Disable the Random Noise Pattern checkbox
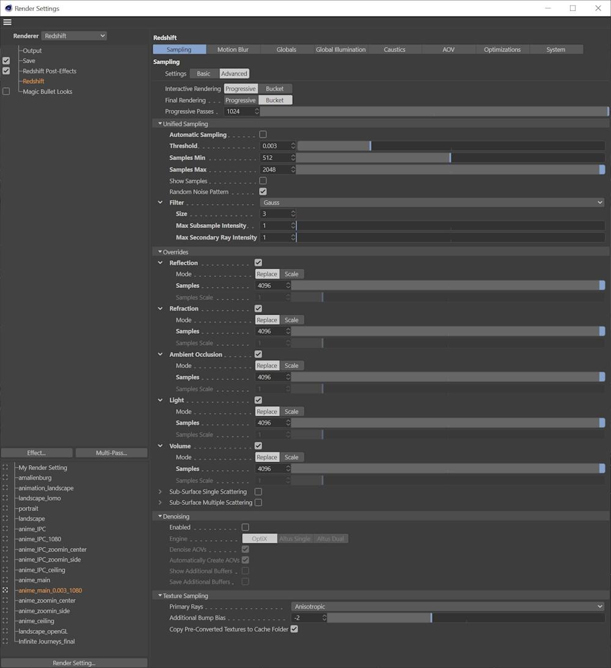The width and height of the screenshot is (611, 668). click(263, 192)
